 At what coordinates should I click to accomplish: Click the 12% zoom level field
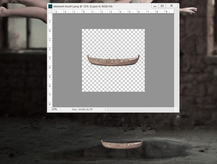(54, 109)
